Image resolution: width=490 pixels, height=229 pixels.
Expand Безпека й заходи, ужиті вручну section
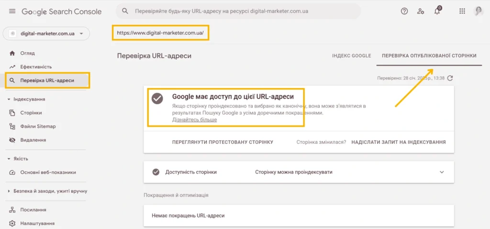pos(9,191)
